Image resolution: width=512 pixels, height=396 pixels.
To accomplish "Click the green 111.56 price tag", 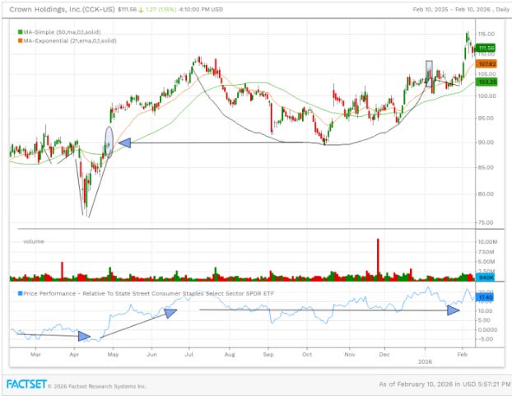I will pos(485,49).
